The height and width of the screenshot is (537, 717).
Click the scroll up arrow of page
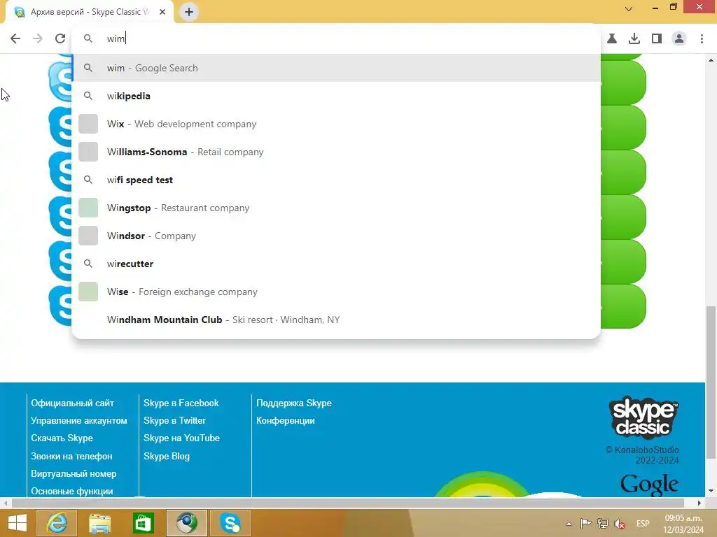point(711,60)
